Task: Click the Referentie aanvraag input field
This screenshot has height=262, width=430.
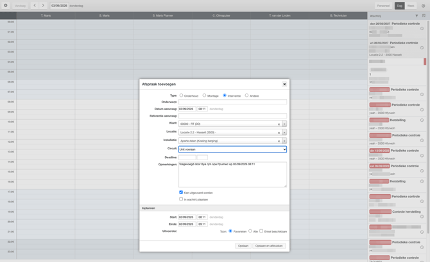Action: click(x=232, y=116)
